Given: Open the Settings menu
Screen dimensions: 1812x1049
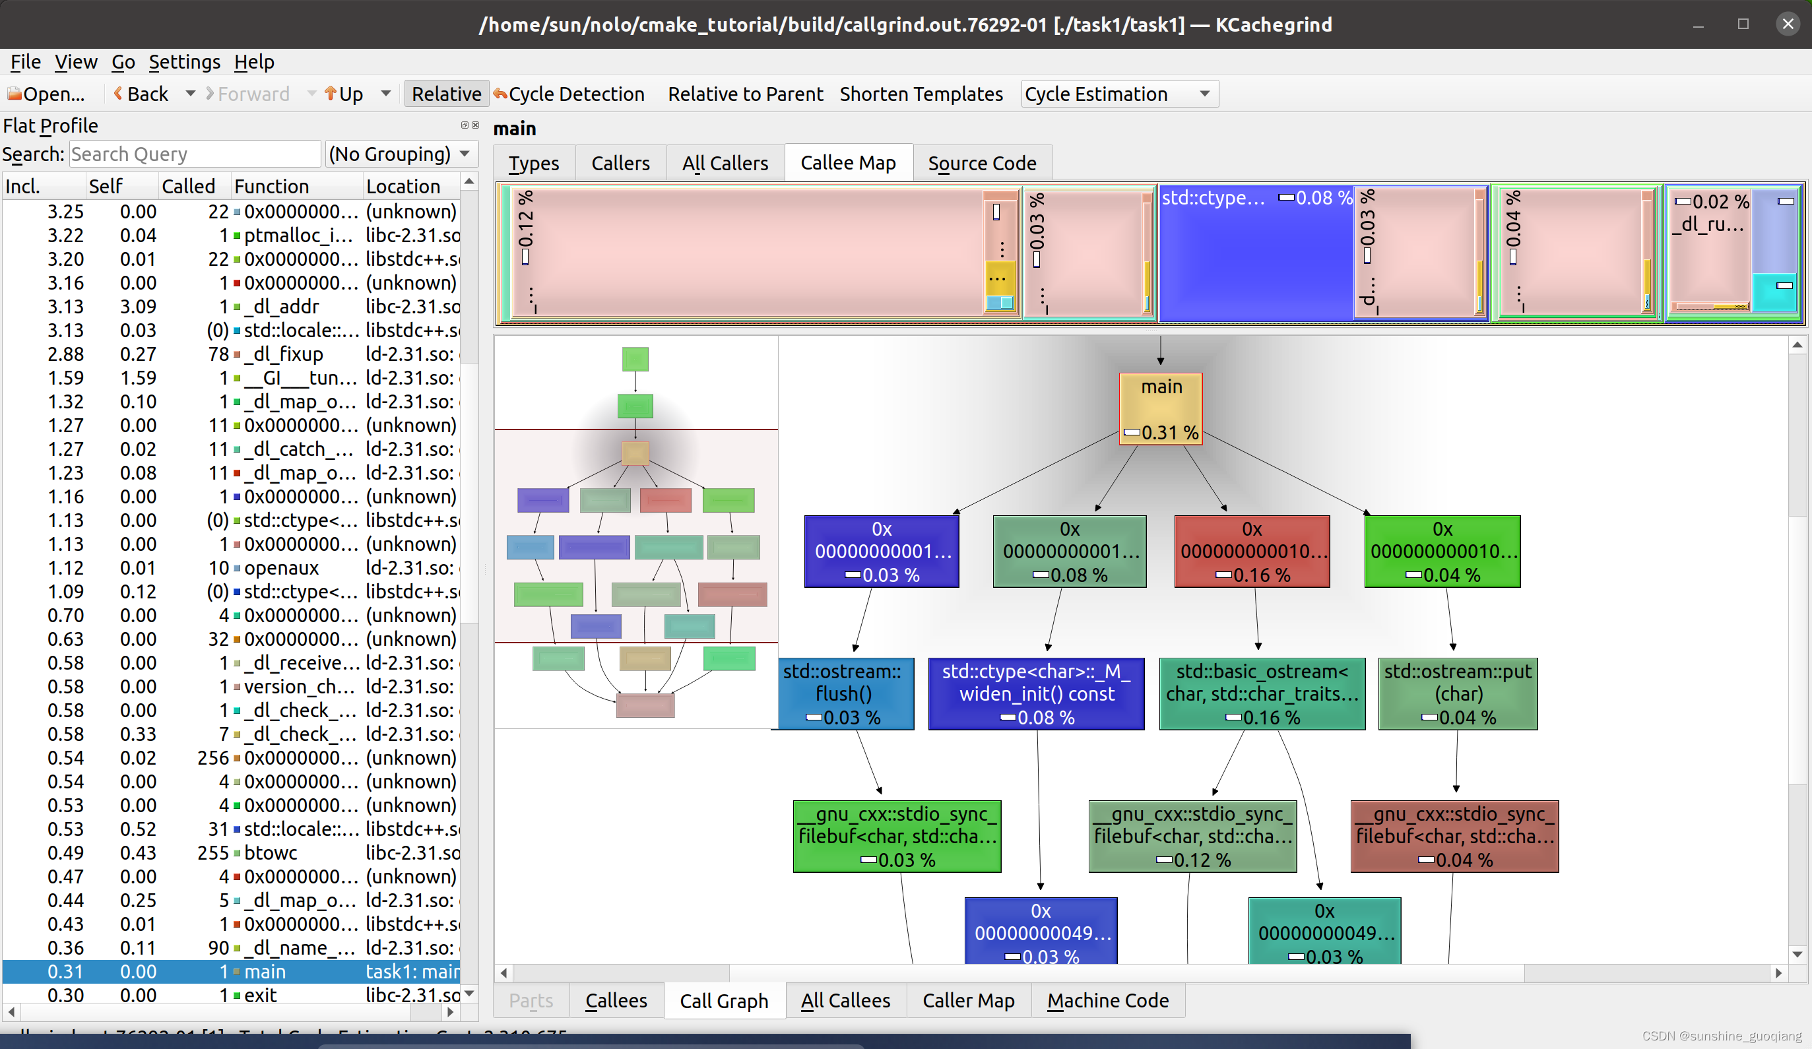Looking at the screenshot, I should point(184,62).
